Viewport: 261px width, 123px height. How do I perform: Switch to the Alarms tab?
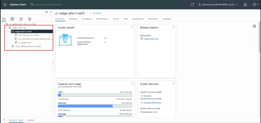[31, 120]
